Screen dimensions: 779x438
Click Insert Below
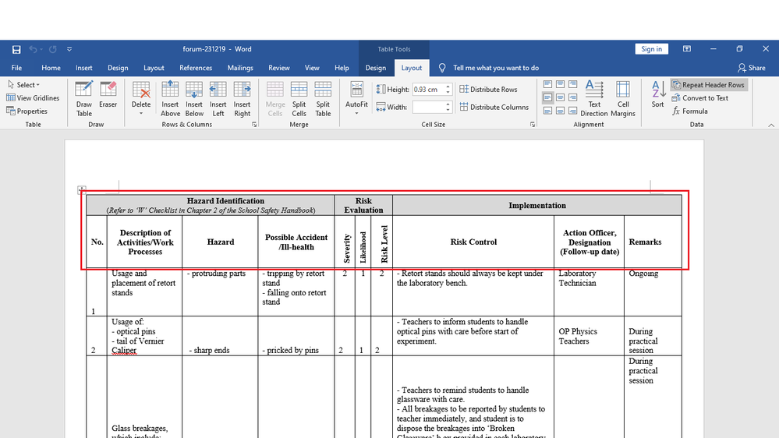(193, 99)
